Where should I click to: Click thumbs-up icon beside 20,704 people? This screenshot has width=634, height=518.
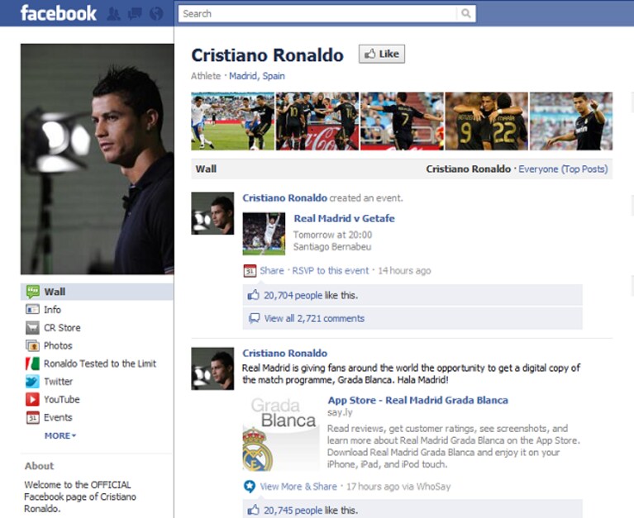254,296
